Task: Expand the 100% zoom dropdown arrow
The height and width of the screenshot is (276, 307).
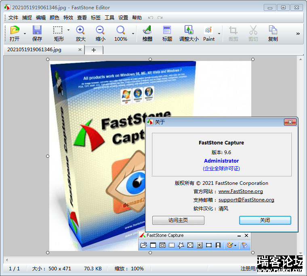Action: coord(133,33)
